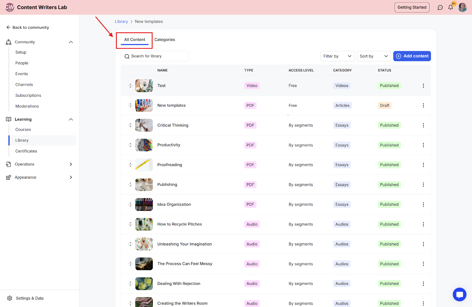Screen dimensions: 472x307
Task: Switch to the All Content tab
Action: tap(135, 40)
